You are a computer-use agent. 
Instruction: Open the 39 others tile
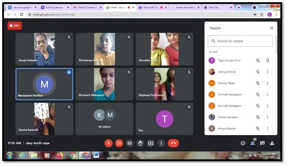[x=105, y=119]
